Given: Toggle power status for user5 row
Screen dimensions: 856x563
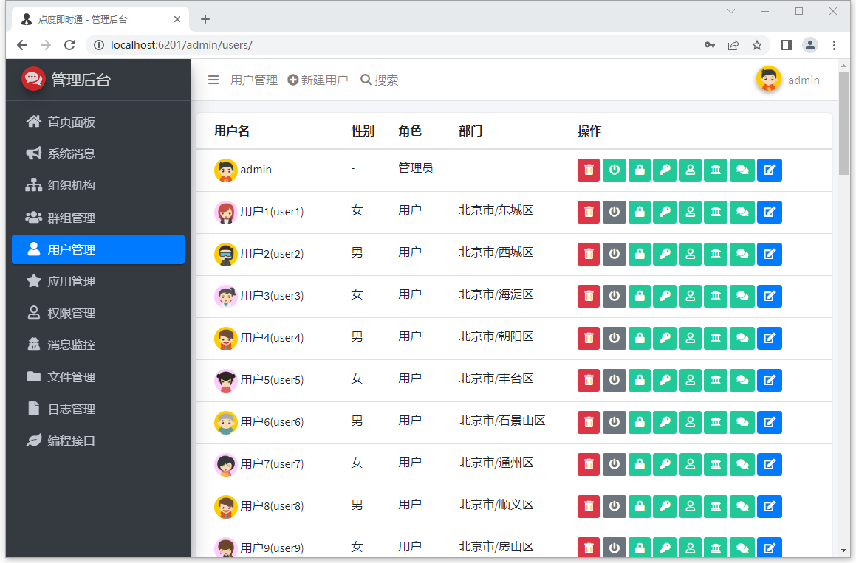Looking at the screenshot, I should 614,380.
